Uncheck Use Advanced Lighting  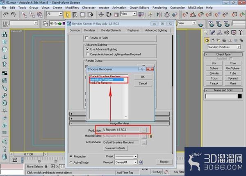click(87, 49)
